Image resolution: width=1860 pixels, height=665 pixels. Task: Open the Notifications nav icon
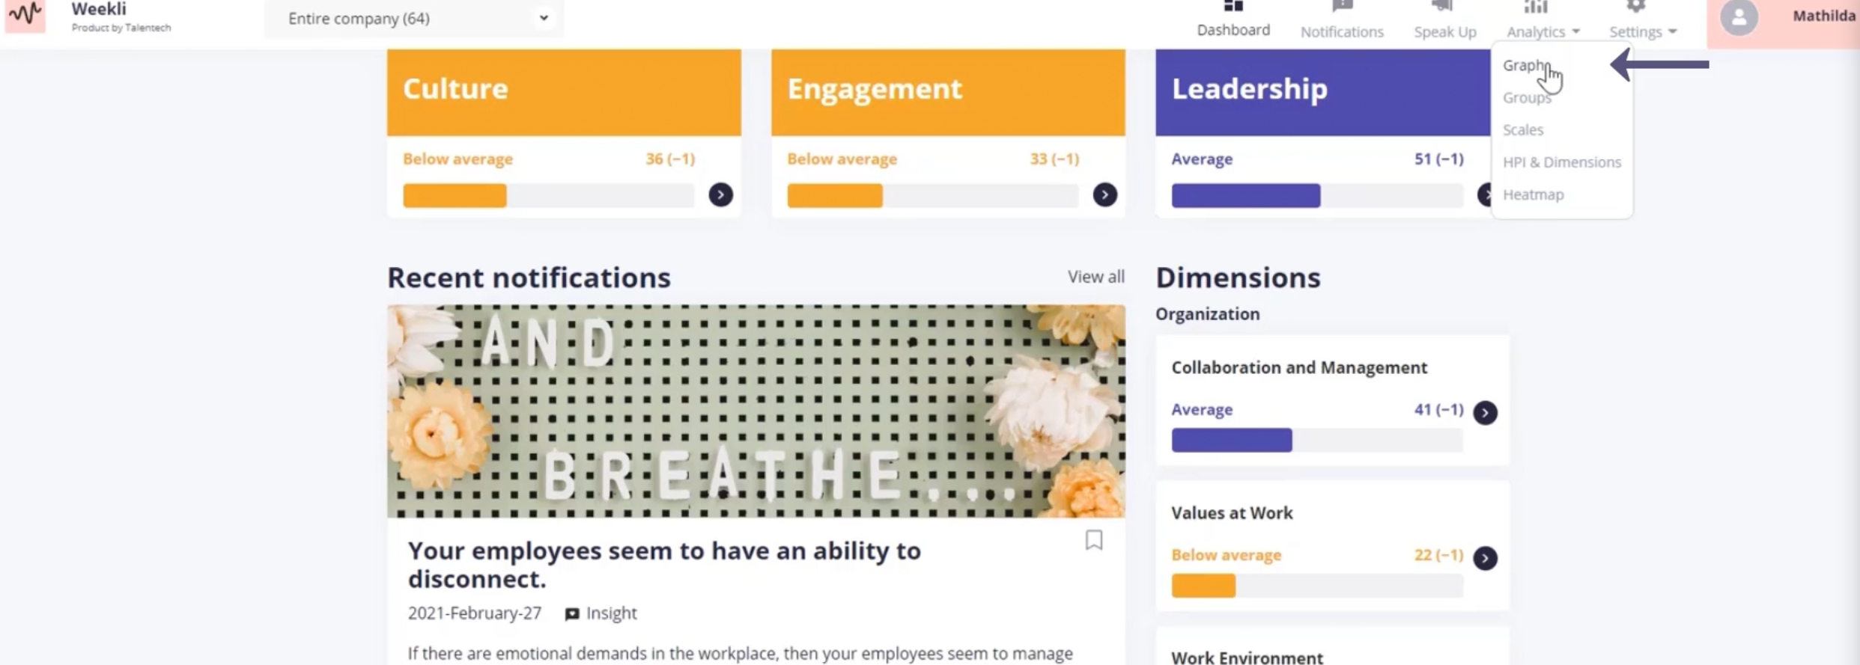1342,7
